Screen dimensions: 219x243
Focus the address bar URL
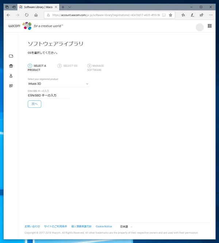pos(106,15)
